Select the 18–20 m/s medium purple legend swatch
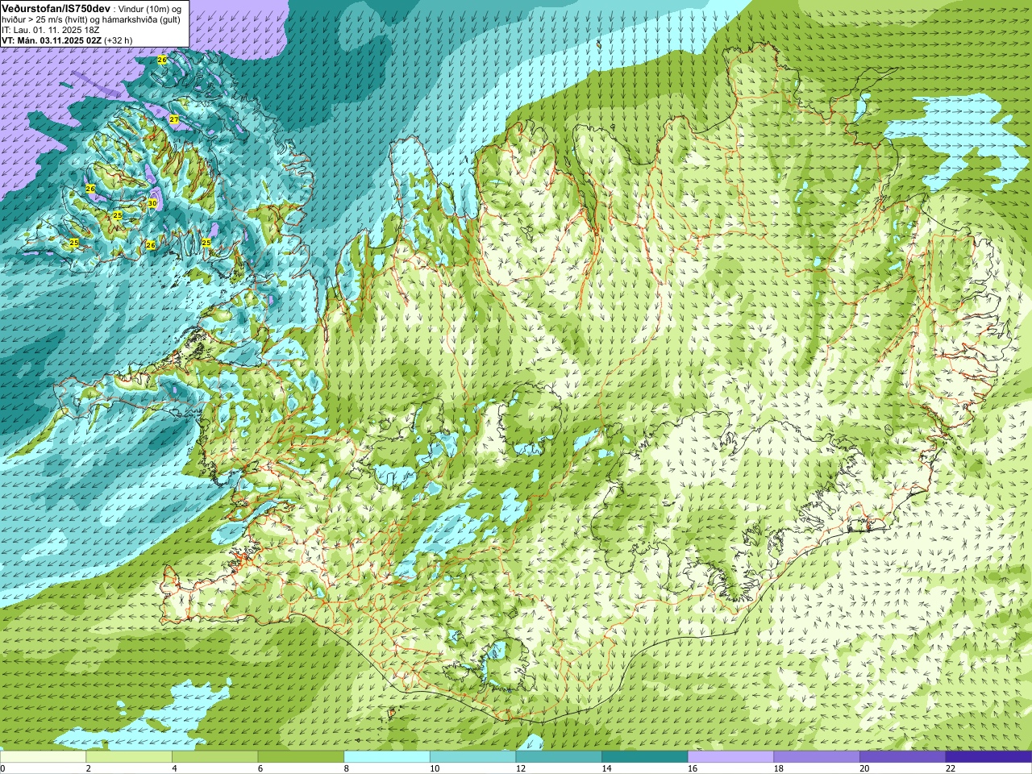 click(817, 756)
